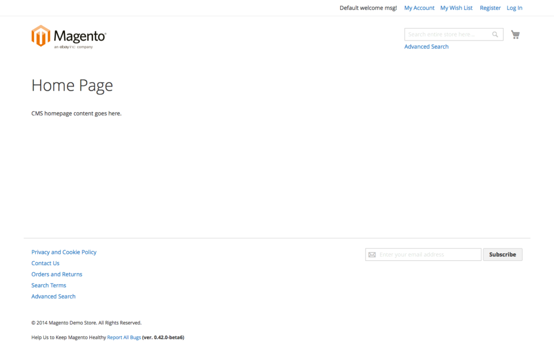Click the Magento logo

coord(69,36)
